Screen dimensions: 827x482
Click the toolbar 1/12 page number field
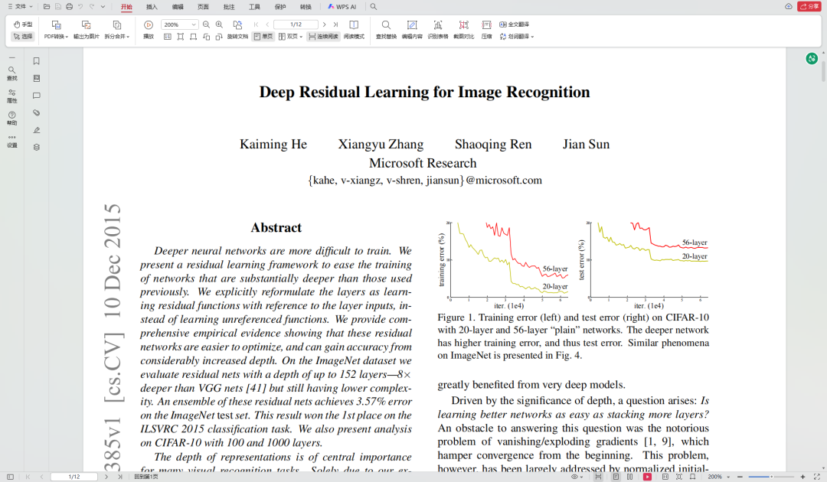click(296, 24)
